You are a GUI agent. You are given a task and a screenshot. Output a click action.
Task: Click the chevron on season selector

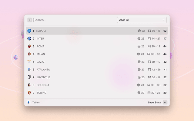[164, 20]
